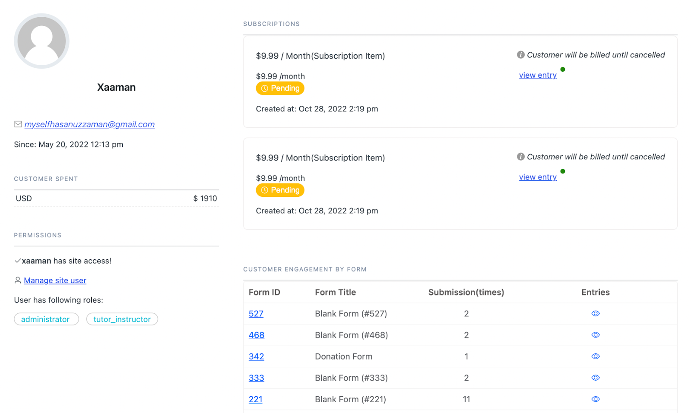
Task: Open the myselfhasanuzzaman@gmail.com email link
Action: tap(89, 124)
